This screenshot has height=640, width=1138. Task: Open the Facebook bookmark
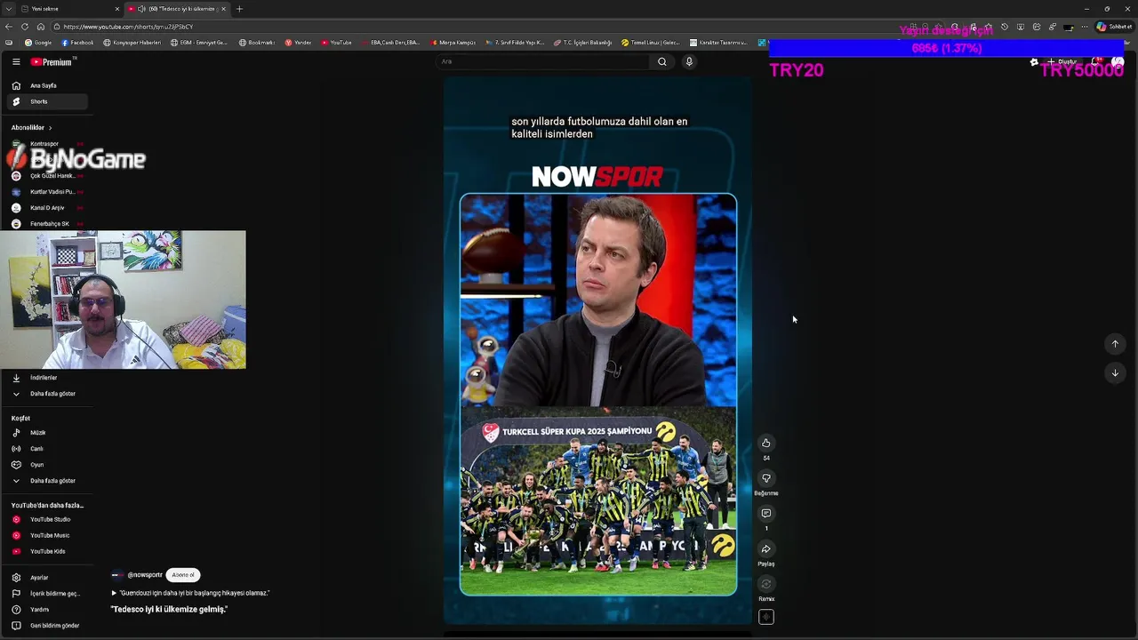77,43
